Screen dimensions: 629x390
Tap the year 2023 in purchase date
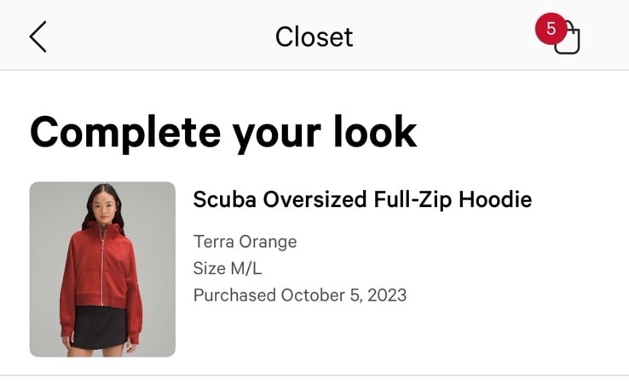coord(387,295)
